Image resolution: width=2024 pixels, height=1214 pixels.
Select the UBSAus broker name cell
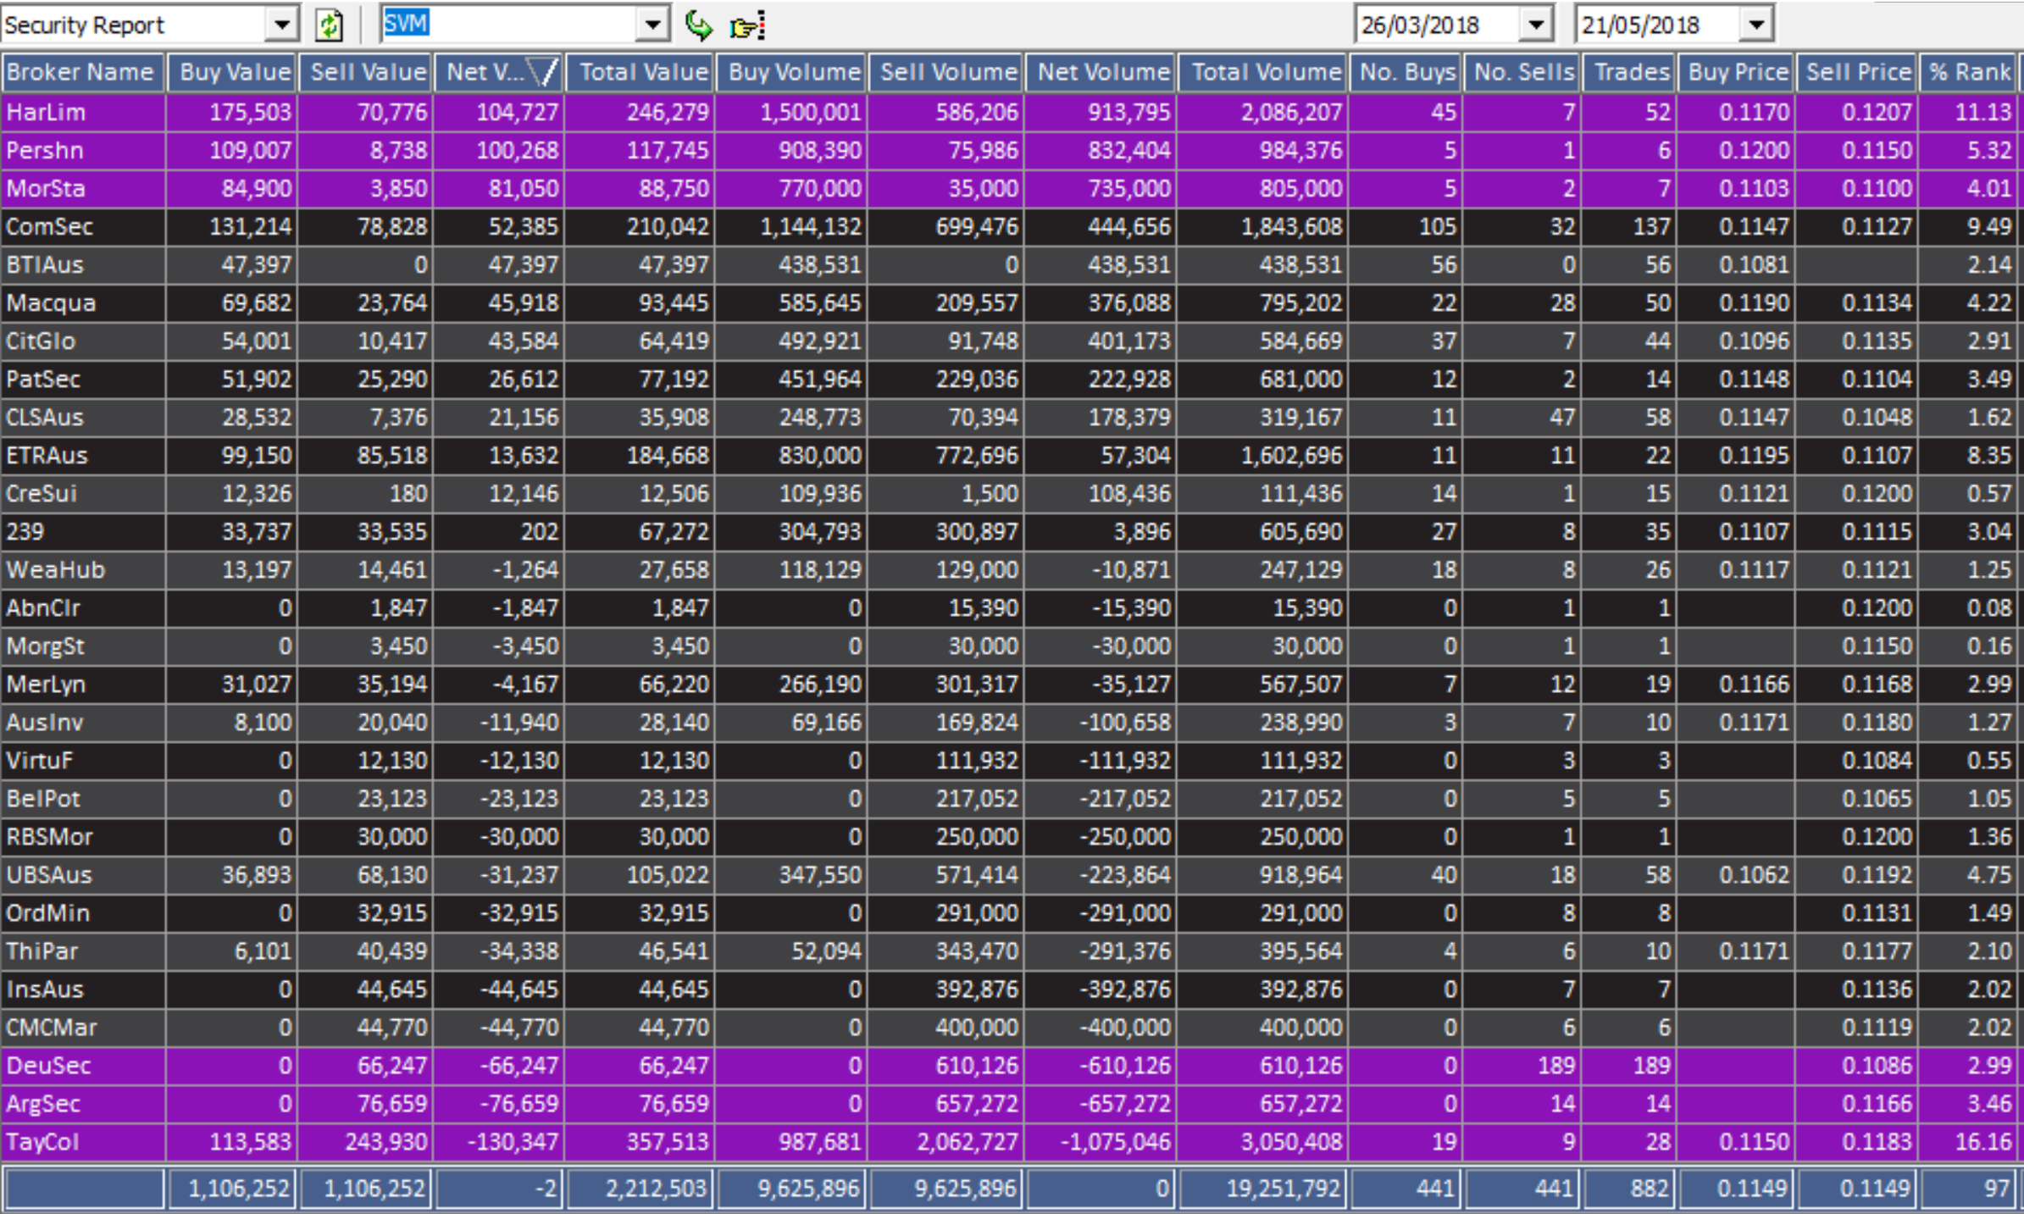83,874
